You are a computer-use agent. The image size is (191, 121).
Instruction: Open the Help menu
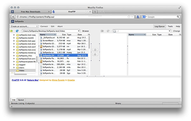[178, 26]
